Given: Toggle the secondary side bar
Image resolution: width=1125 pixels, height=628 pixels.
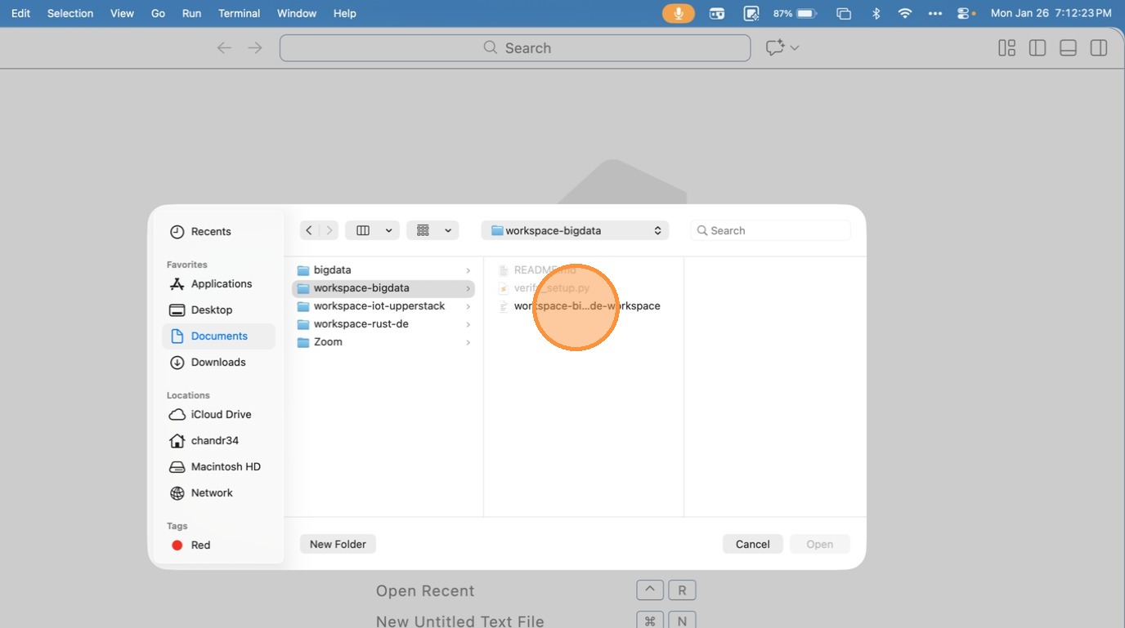Looking at the screenshot, I should pyautogui.click(x=1099, y=48).
